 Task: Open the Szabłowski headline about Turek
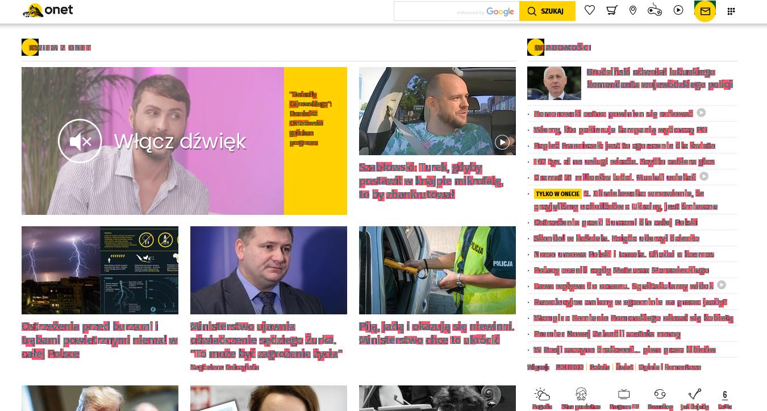tap(431, 181)
